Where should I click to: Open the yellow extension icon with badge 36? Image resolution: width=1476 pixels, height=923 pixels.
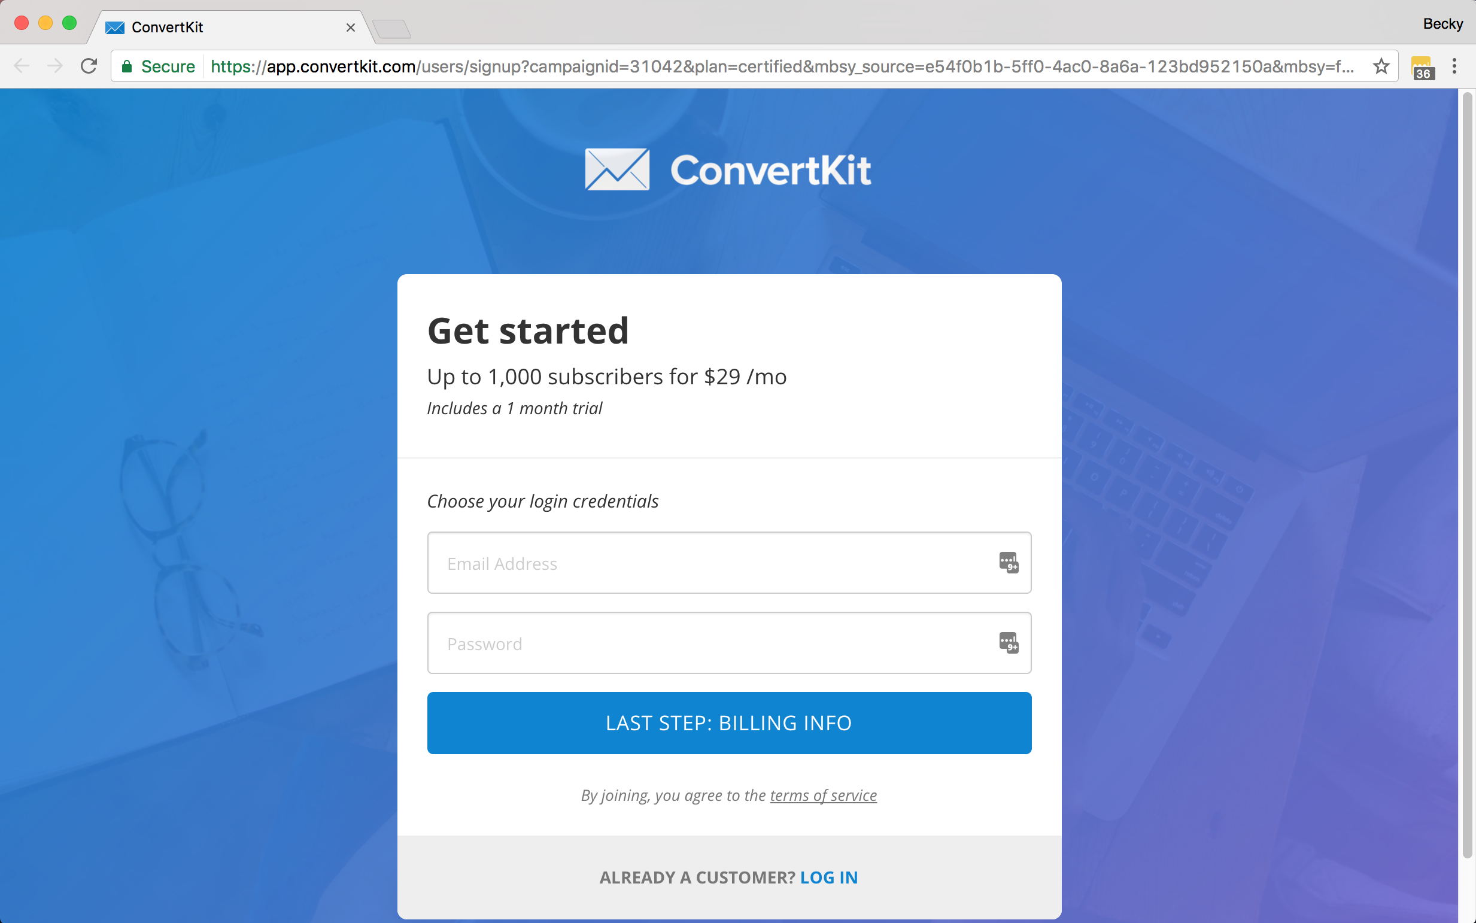point(1422,67)
